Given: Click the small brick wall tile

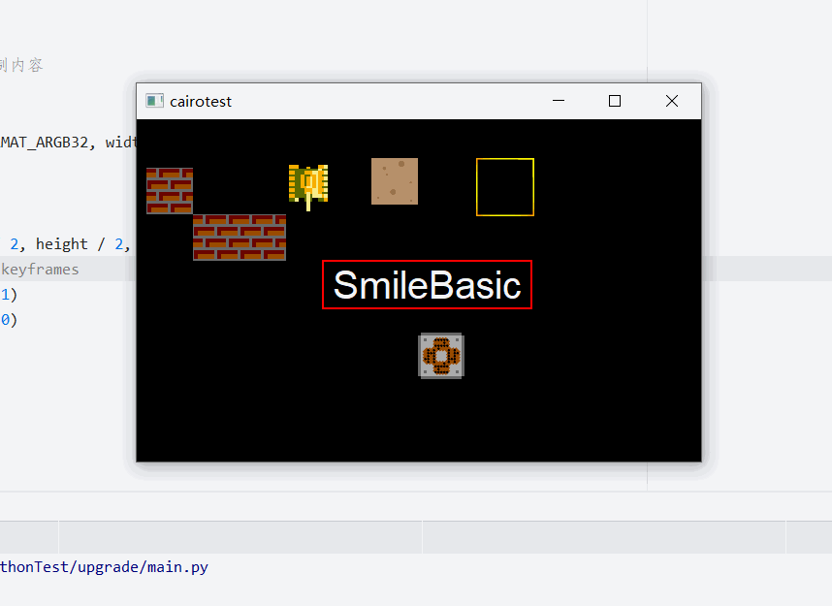Looking at the screenshot, I should [x=170, y=191].
